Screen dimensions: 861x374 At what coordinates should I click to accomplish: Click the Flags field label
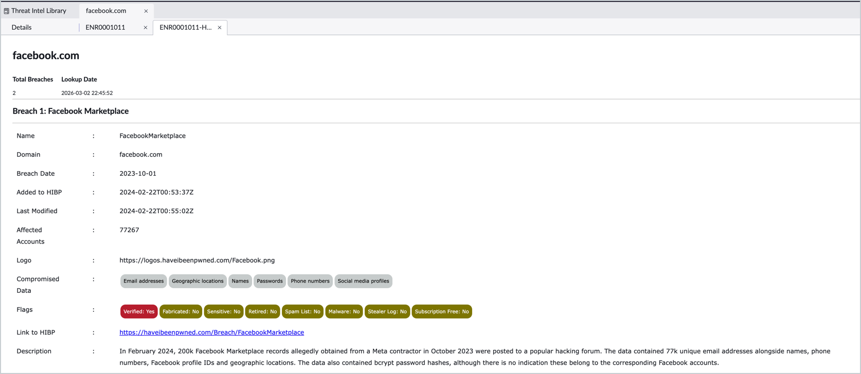[25, 310]
